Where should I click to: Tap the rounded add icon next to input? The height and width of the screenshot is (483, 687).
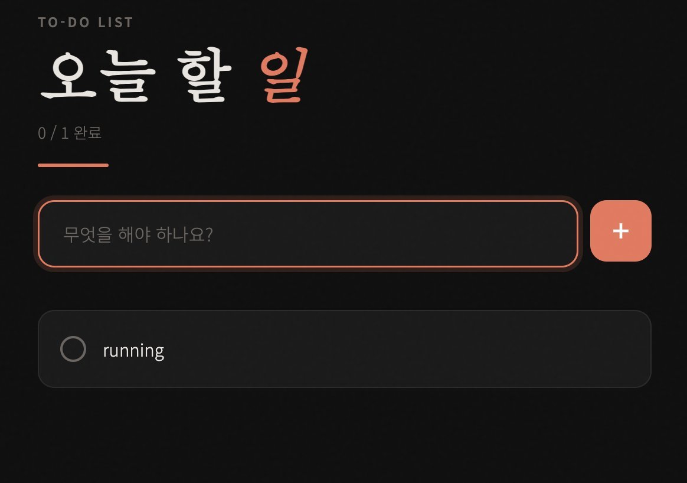620,231
